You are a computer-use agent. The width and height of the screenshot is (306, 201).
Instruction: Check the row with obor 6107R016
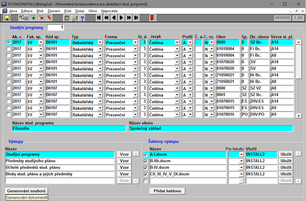coord(8,115)
